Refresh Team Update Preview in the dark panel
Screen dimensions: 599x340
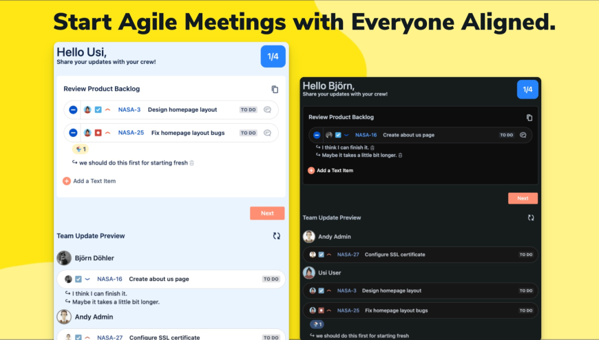[531, 217]
